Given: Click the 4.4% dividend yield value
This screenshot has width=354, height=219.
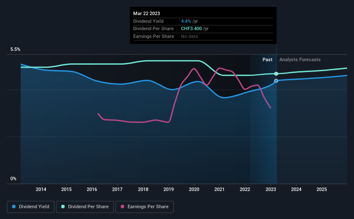Looking at the screenshot, I should click(x=186, y=21).
